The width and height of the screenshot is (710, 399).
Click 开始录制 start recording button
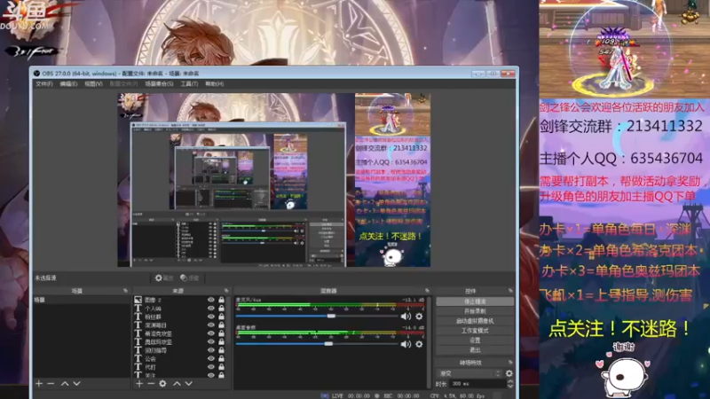click(x=475, y=311)
